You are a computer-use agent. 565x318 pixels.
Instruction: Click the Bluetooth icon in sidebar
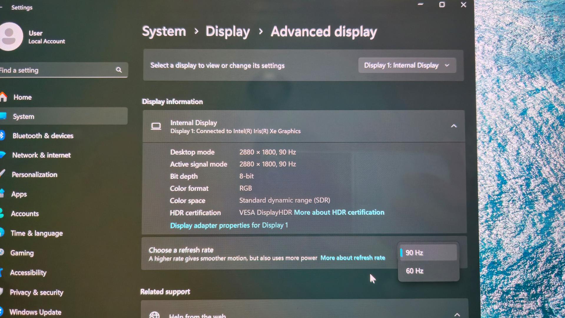2,135
